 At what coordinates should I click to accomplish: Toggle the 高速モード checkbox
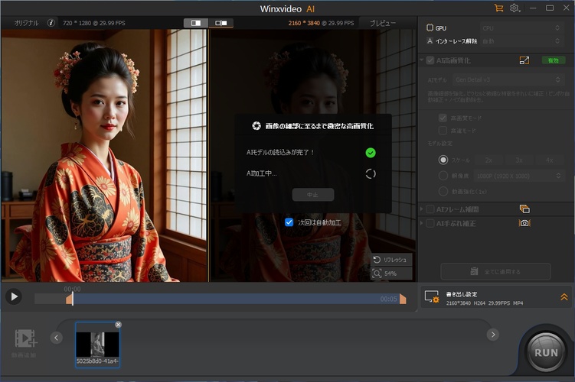tap(443, 131)
